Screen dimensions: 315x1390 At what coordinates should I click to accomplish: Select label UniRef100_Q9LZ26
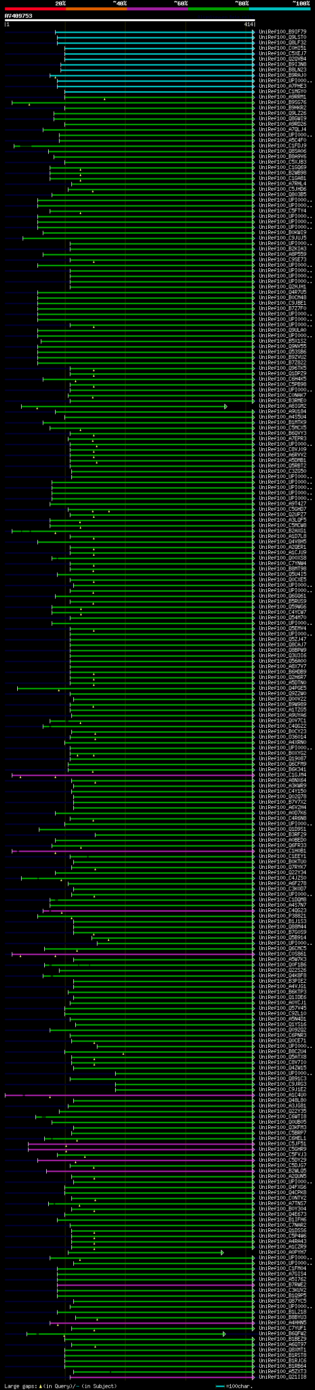click(283, 113)
